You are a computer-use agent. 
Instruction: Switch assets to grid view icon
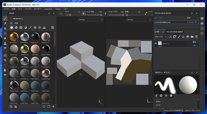(x=53, y=28)
